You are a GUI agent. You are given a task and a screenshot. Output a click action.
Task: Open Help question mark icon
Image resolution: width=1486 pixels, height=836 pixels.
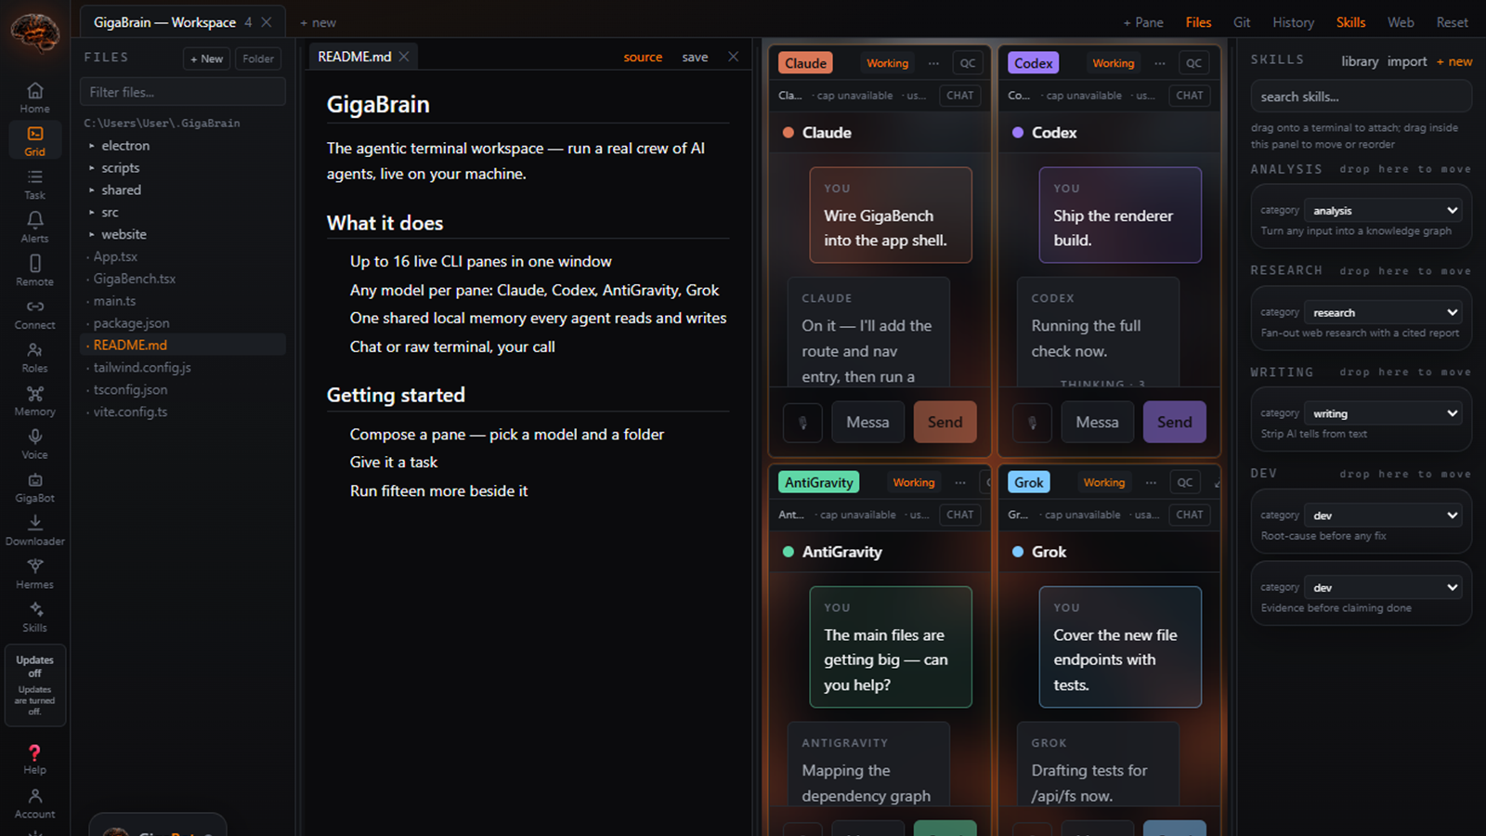[x=34, y=759]
